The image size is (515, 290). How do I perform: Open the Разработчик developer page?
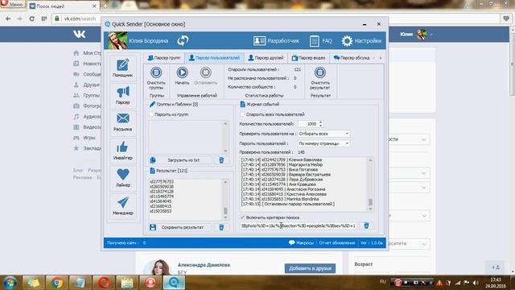click(276, 41)
